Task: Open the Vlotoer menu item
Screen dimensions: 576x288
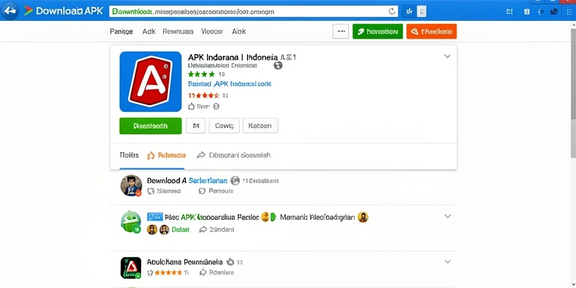Action: pos(212,31)
